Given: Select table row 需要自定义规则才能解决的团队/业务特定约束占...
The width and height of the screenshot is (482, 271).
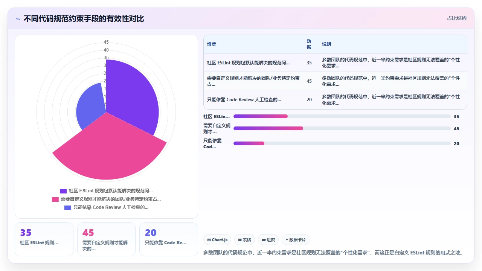Looking at the screenshot, I should 335,81.
